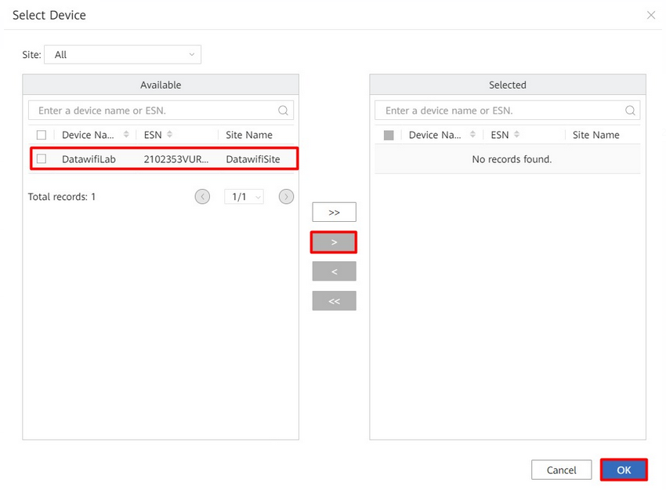Screen dimensions: 666x490
Task: Open the 1/1 page selector dropdown
Action: click(244, 197)
